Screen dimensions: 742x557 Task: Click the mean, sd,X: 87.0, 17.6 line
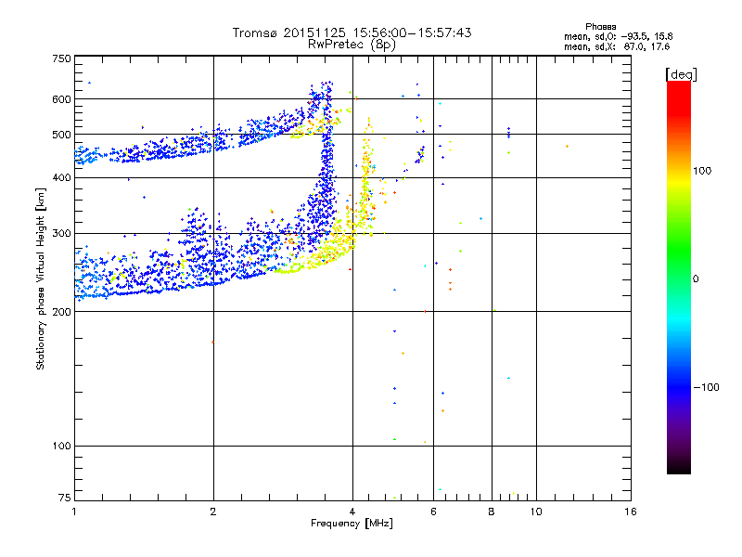click(617, 46)
